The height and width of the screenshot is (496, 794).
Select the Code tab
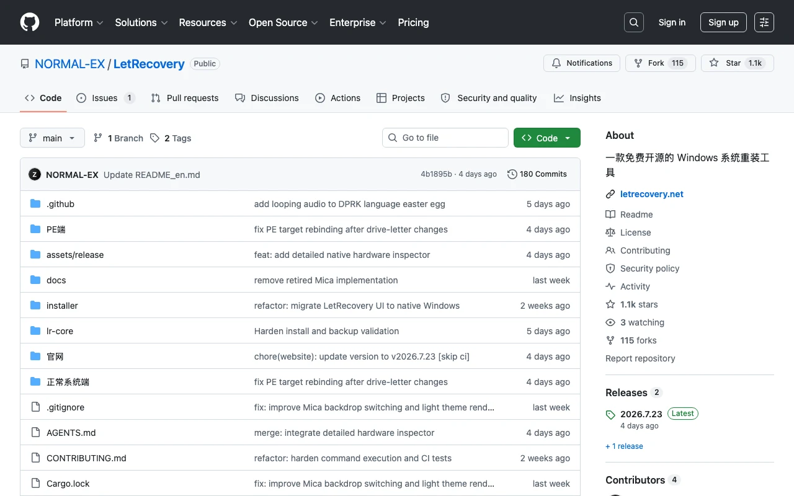pos(43,98)
